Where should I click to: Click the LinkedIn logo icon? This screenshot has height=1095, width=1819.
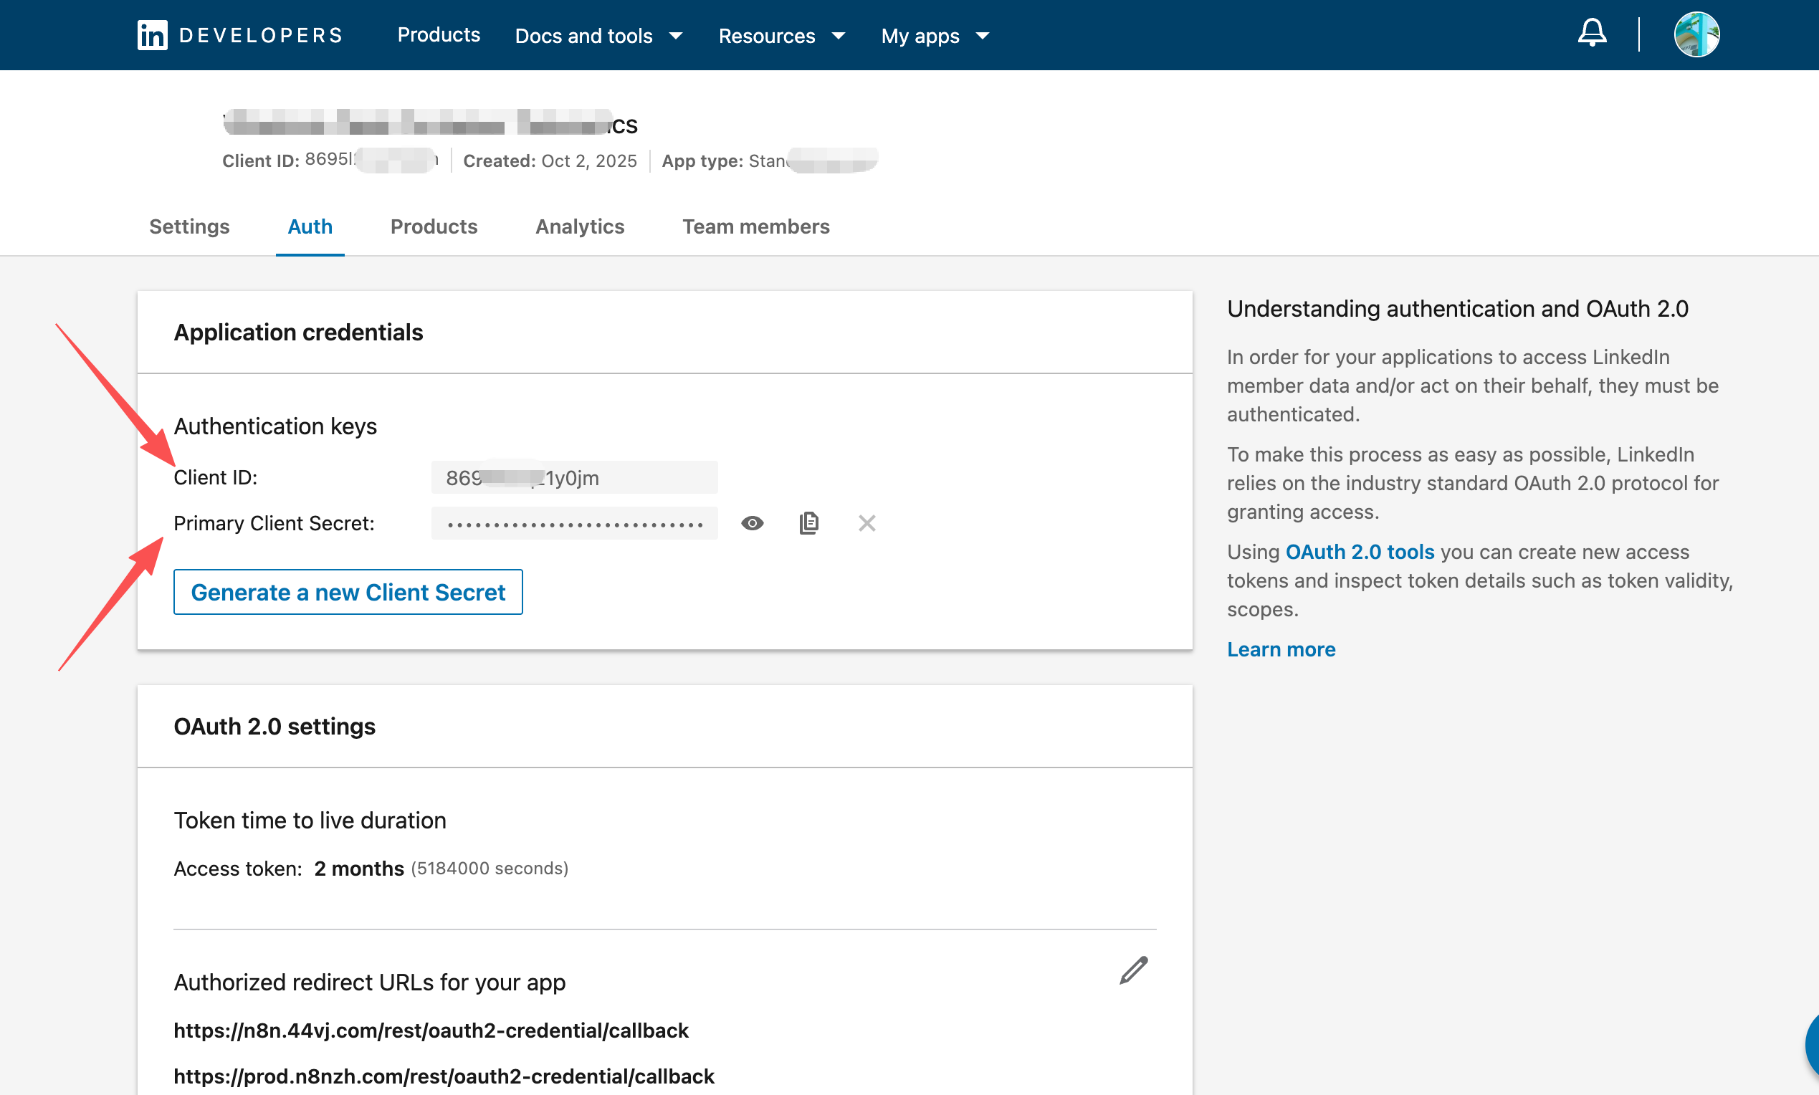click(152, 34)
